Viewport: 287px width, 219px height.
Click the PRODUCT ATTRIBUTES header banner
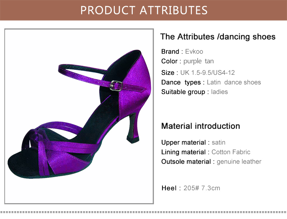143,10
